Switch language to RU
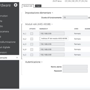 click(x=86, y=1)
